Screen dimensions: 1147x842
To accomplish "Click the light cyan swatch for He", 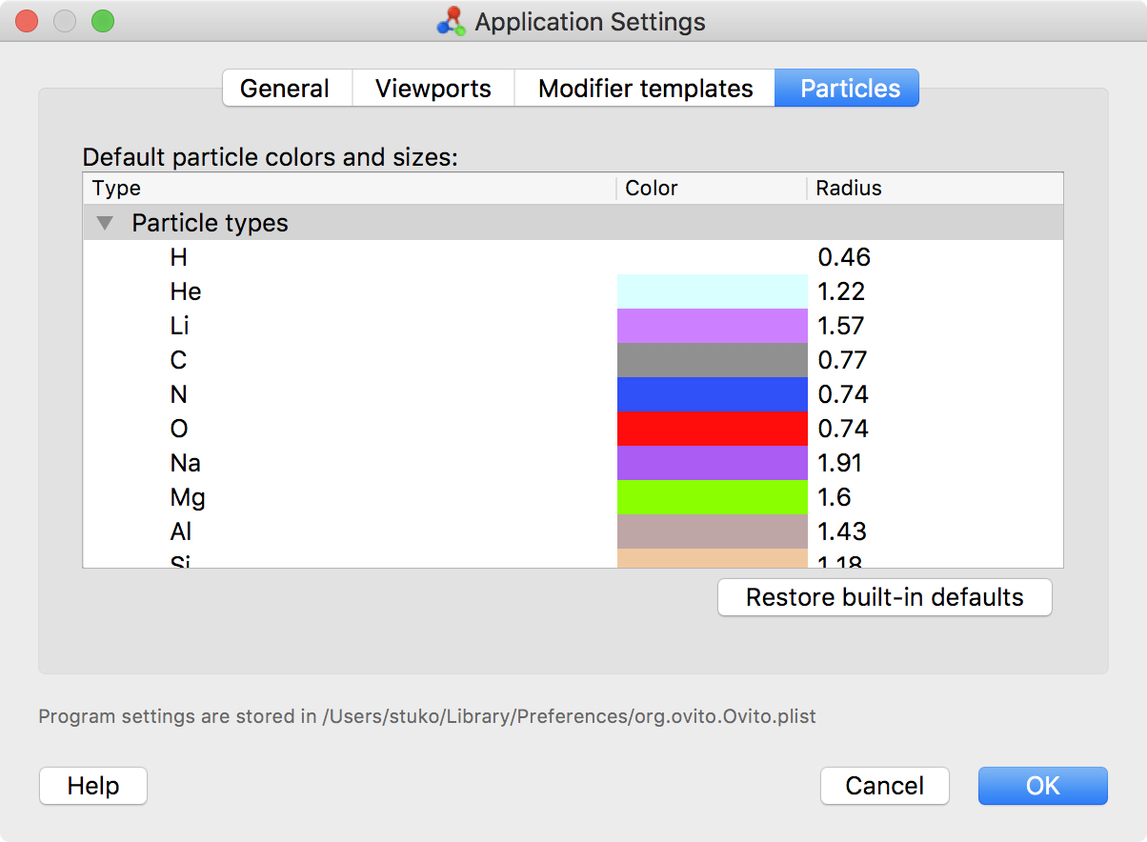I will click(712, 291).
